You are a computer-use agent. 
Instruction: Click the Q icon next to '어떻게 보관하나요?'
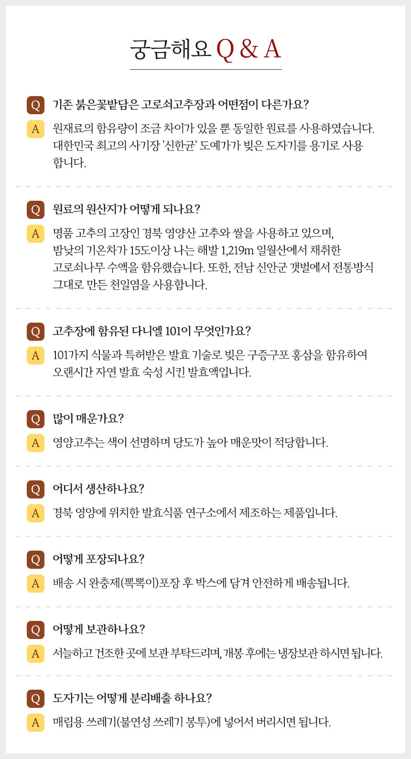35,630
